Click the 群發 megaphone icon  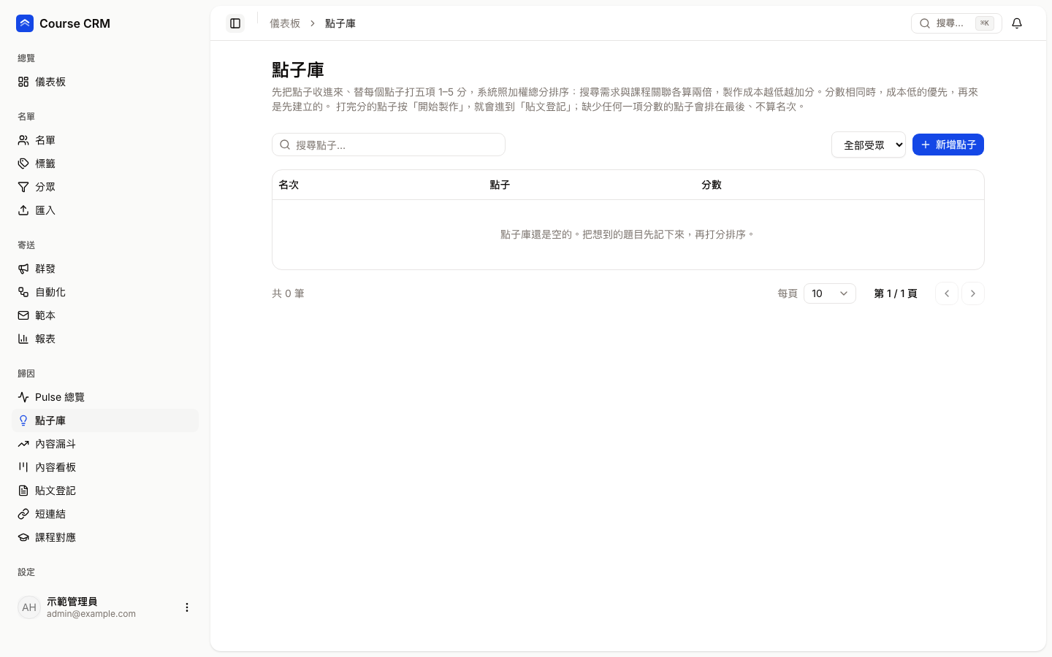[x=23, y=269]
